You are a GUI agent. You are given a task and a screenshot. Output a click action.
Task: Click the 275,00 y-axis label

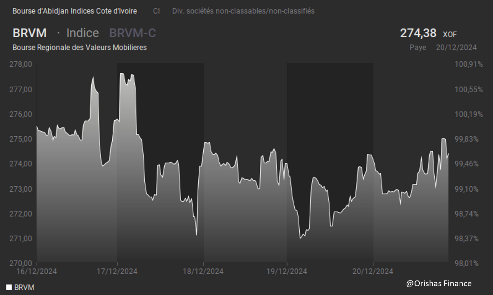coord(20,139)
